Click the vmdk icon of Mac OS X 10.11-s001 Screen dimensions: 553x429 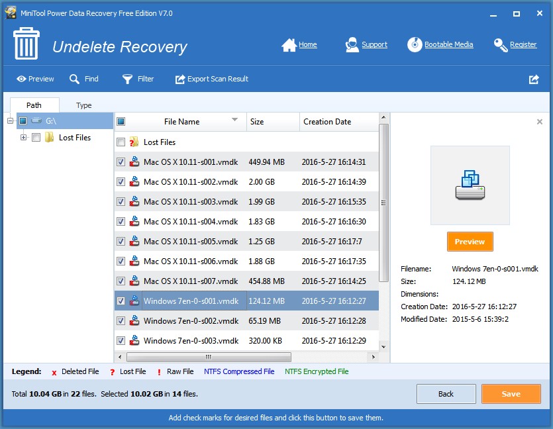[x=134, y=162]
